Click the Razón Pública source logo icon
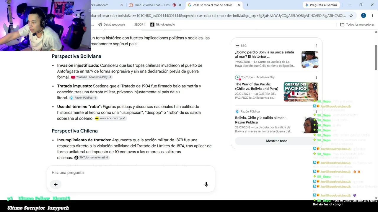 pos(237,112)
